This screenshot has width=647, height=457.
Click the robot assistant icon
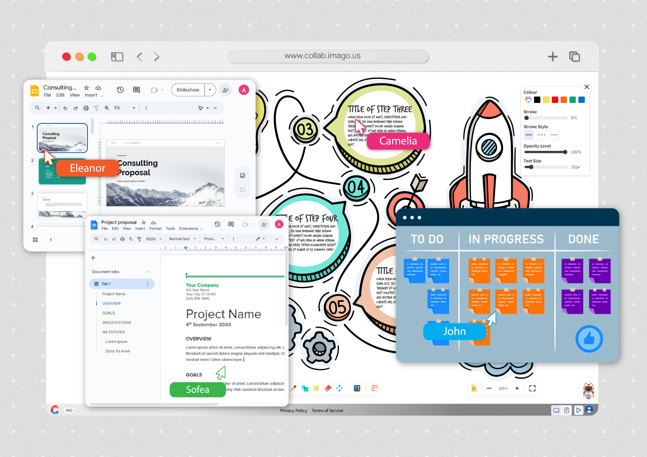coord(588,391)
